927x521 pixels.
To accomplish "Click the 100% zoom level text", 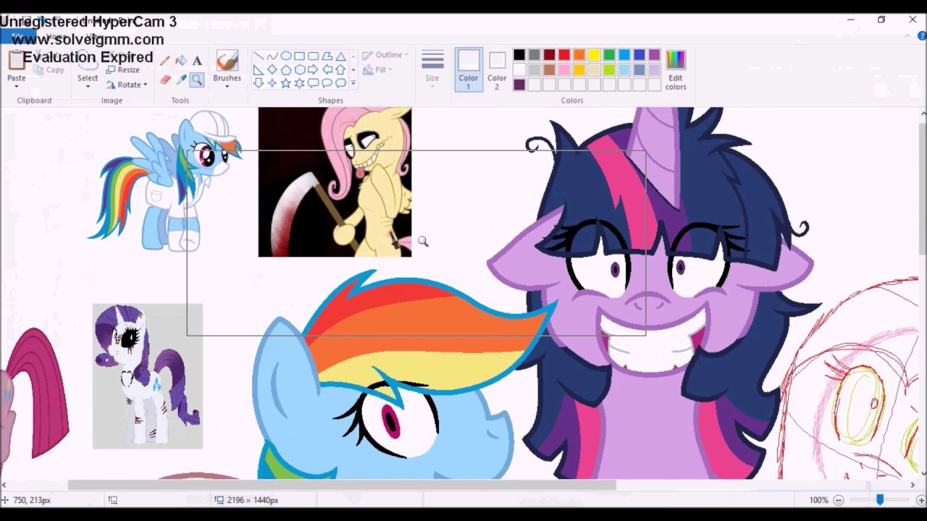I will [818, 500].
